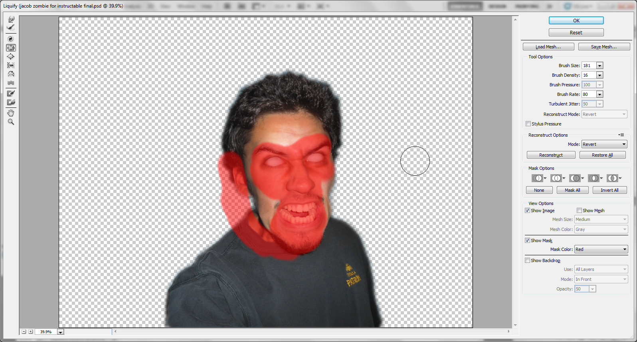This screenshot has height=342, width=637.
Task: Click the Intersect with Selection mask icon
Action: tap(593, 178)
